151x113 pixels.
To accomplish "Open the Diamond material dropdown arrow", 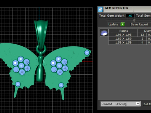I will point(138,104).
